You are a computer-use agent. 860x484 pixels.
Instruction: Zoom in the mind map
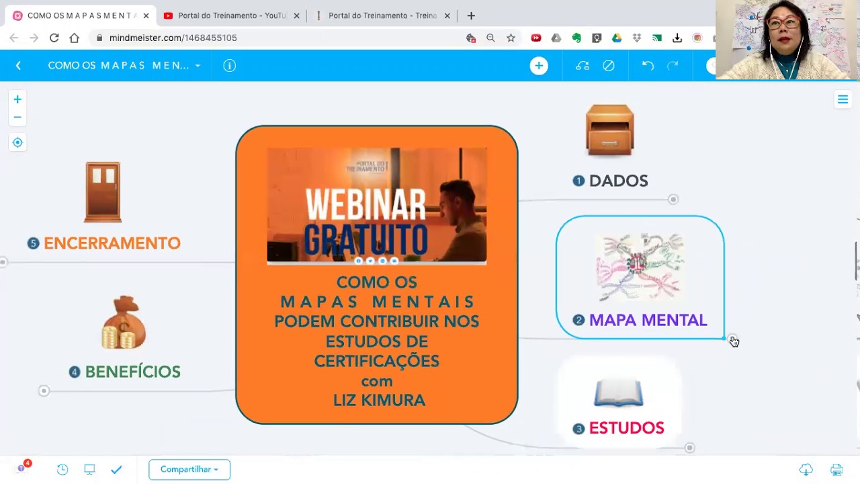[17, 99]
